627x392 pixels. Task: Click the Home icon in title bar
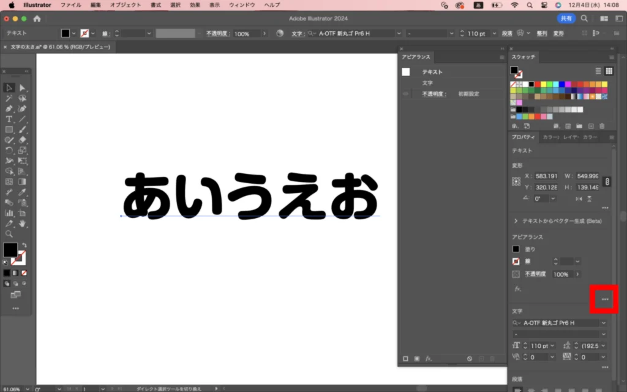37,19
